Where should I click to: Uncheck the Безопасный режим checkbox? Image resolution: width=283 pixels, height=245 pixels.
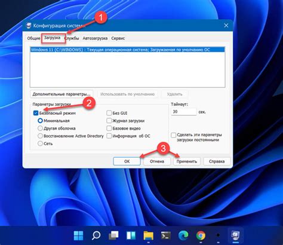(x=36, y=113)
